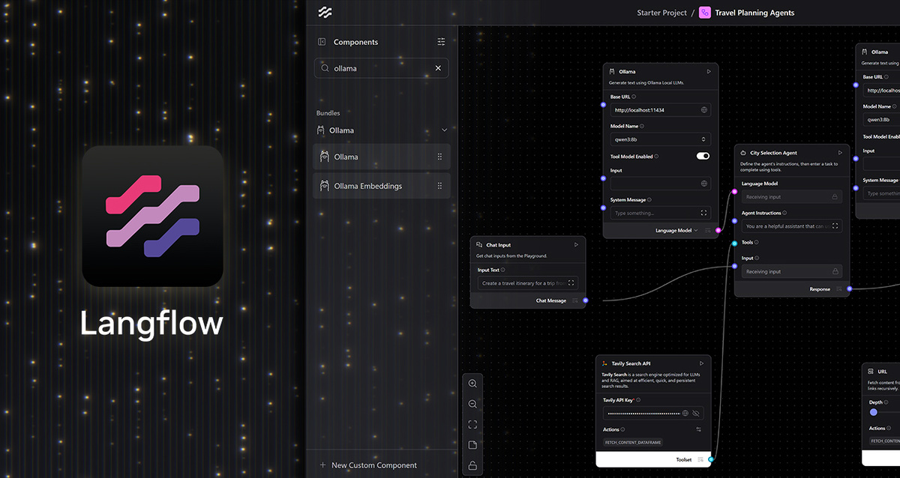
Task: Expand the Ollama System Message editor
Action: coord(704,214)
